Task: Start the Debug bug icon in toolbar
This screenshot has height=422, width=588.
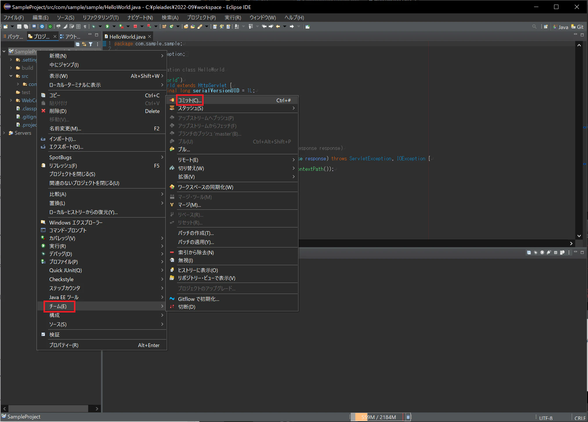Action: click(x=93, y=26)
